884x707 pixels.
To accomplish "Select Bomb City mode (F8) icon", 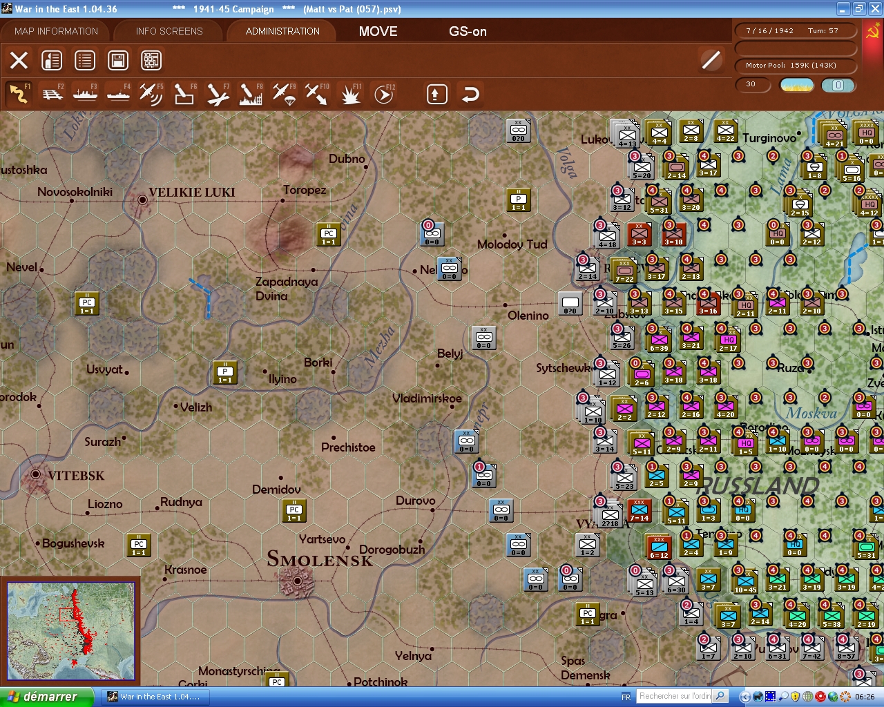I will pos(251,94).
